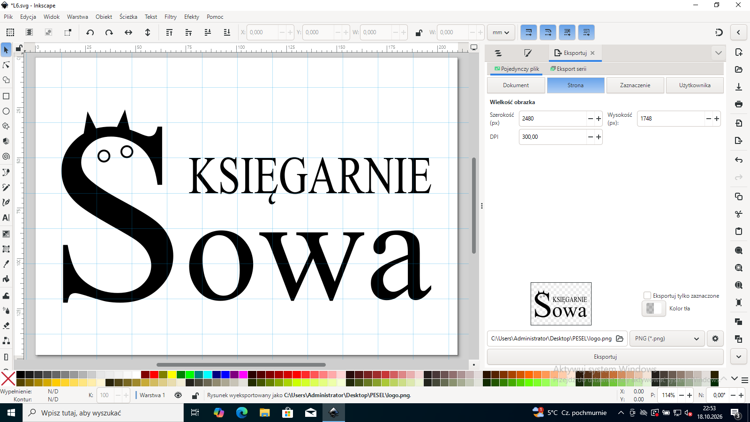Open the PNG (*.png) format dropdown
The width and height of the screenshot is (750, 422).
tap(667, 339)
